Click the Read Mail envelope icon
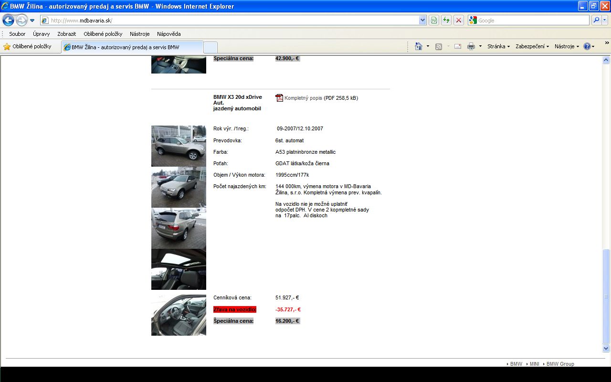The height and width of the screenshot is (382, 611). click(458, 46)
